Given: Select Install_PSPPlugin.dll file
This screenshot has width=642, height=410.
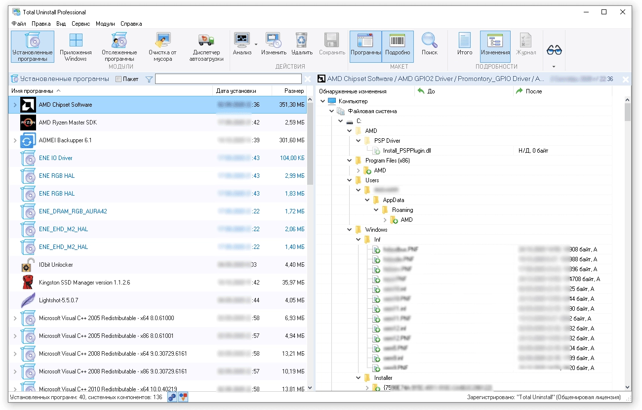Looking at the screenshot, I should point(407,151).
